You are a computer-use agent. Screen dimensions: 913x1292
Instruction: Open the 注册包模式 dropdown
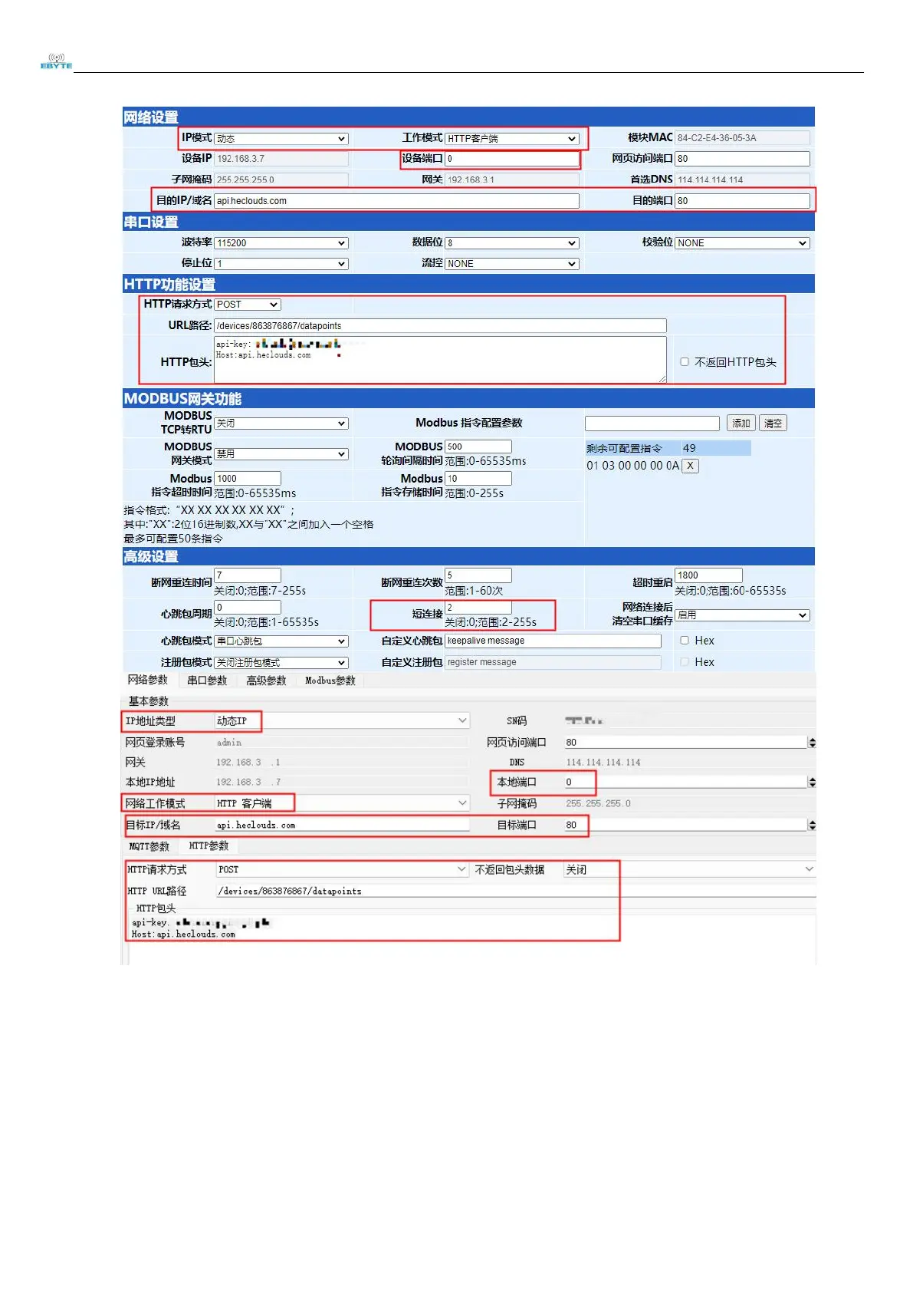[281, 663]
